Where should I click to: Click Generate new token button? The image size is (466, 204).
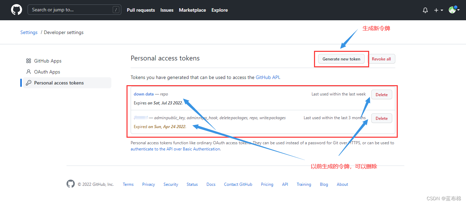tap(341, 59)
